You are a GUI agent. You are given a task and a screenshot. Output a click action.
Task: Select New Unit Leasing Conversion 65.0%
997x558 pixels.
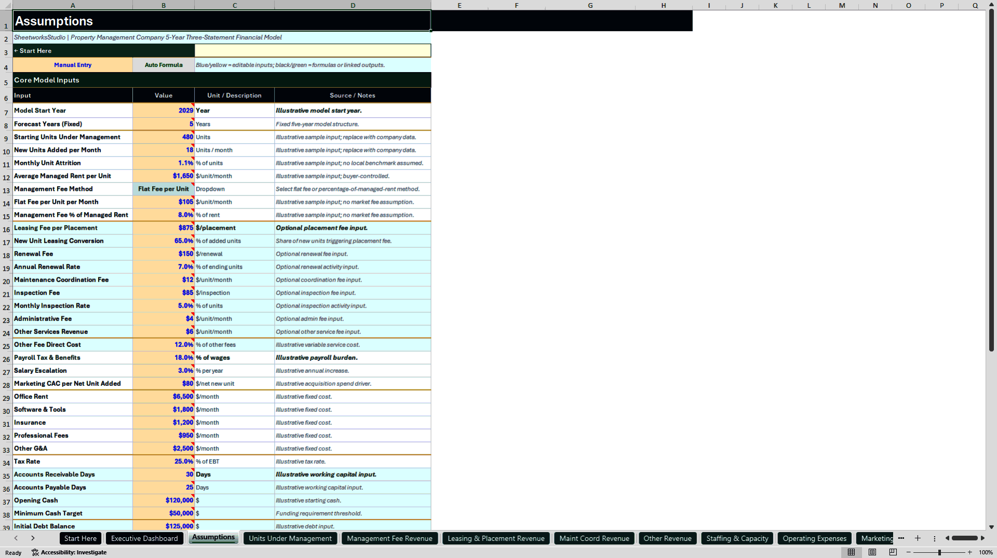tap(164, 241)
